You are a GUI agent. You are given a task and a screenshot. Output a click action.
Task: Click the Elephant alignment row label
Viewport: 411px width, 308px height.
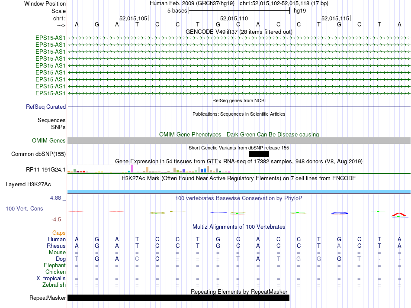click(x=55, y=266)
